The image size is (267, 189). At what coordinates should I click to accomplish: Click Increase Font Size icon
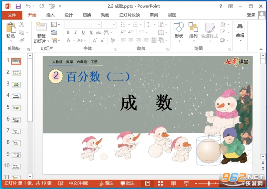point(95,41)
